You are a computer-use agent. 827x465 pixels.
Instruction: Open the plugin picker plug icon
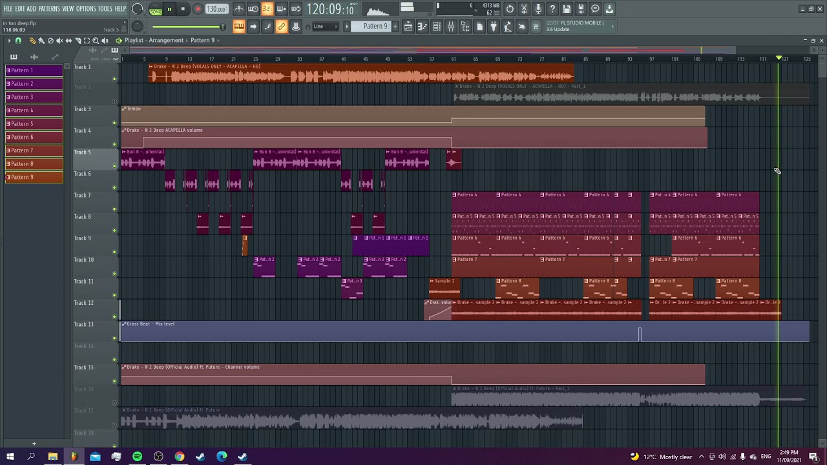pos(494,26)
